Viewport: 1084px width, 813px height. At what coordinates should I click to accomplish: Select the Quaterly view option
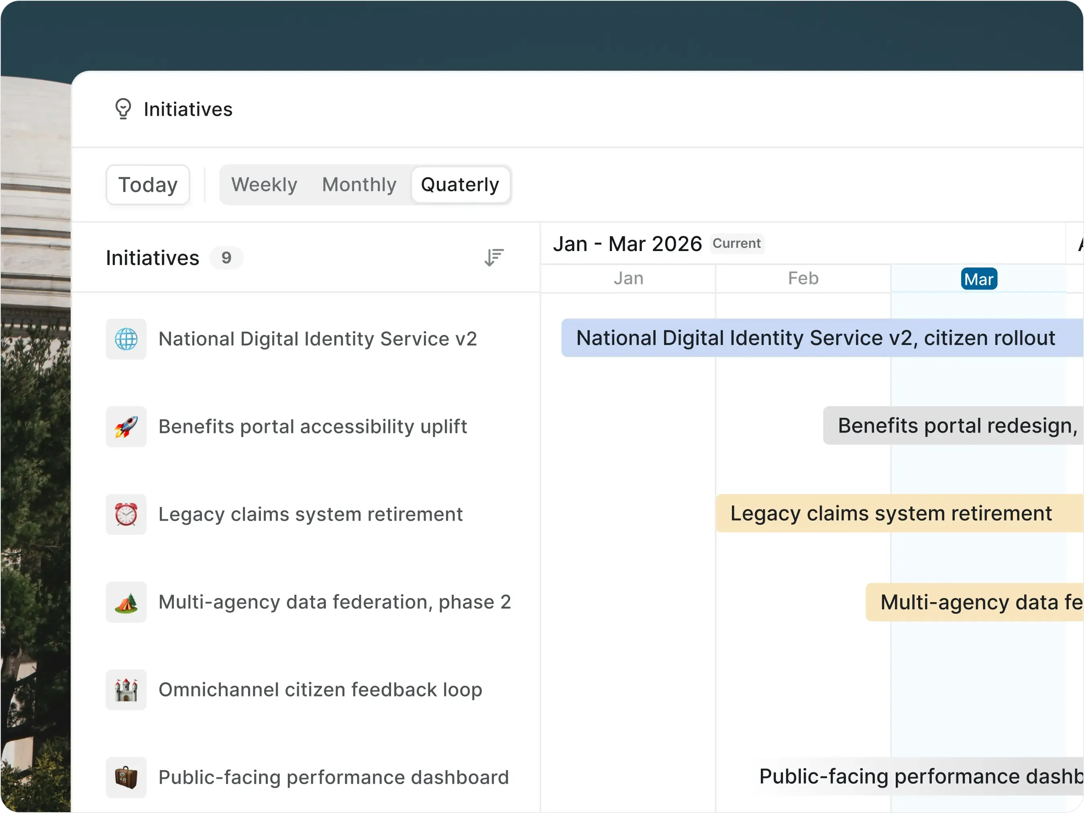click(x=460, y=185)
